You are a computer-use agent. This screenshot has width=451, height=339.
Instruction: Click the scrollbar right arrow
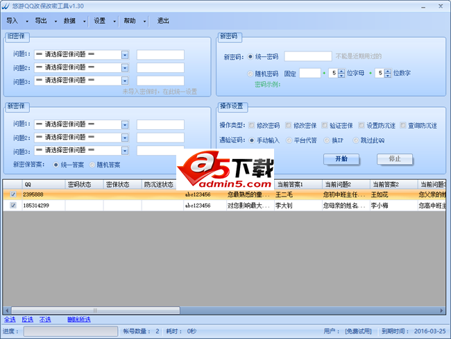click(x=442, y=311)
